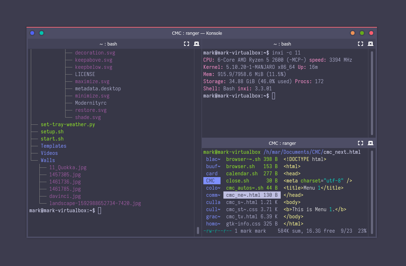Image resolution: width=406 pixels, height=266 pixels.
Task: Click keepabove.svg in the tree
Action: click(93, 60)
